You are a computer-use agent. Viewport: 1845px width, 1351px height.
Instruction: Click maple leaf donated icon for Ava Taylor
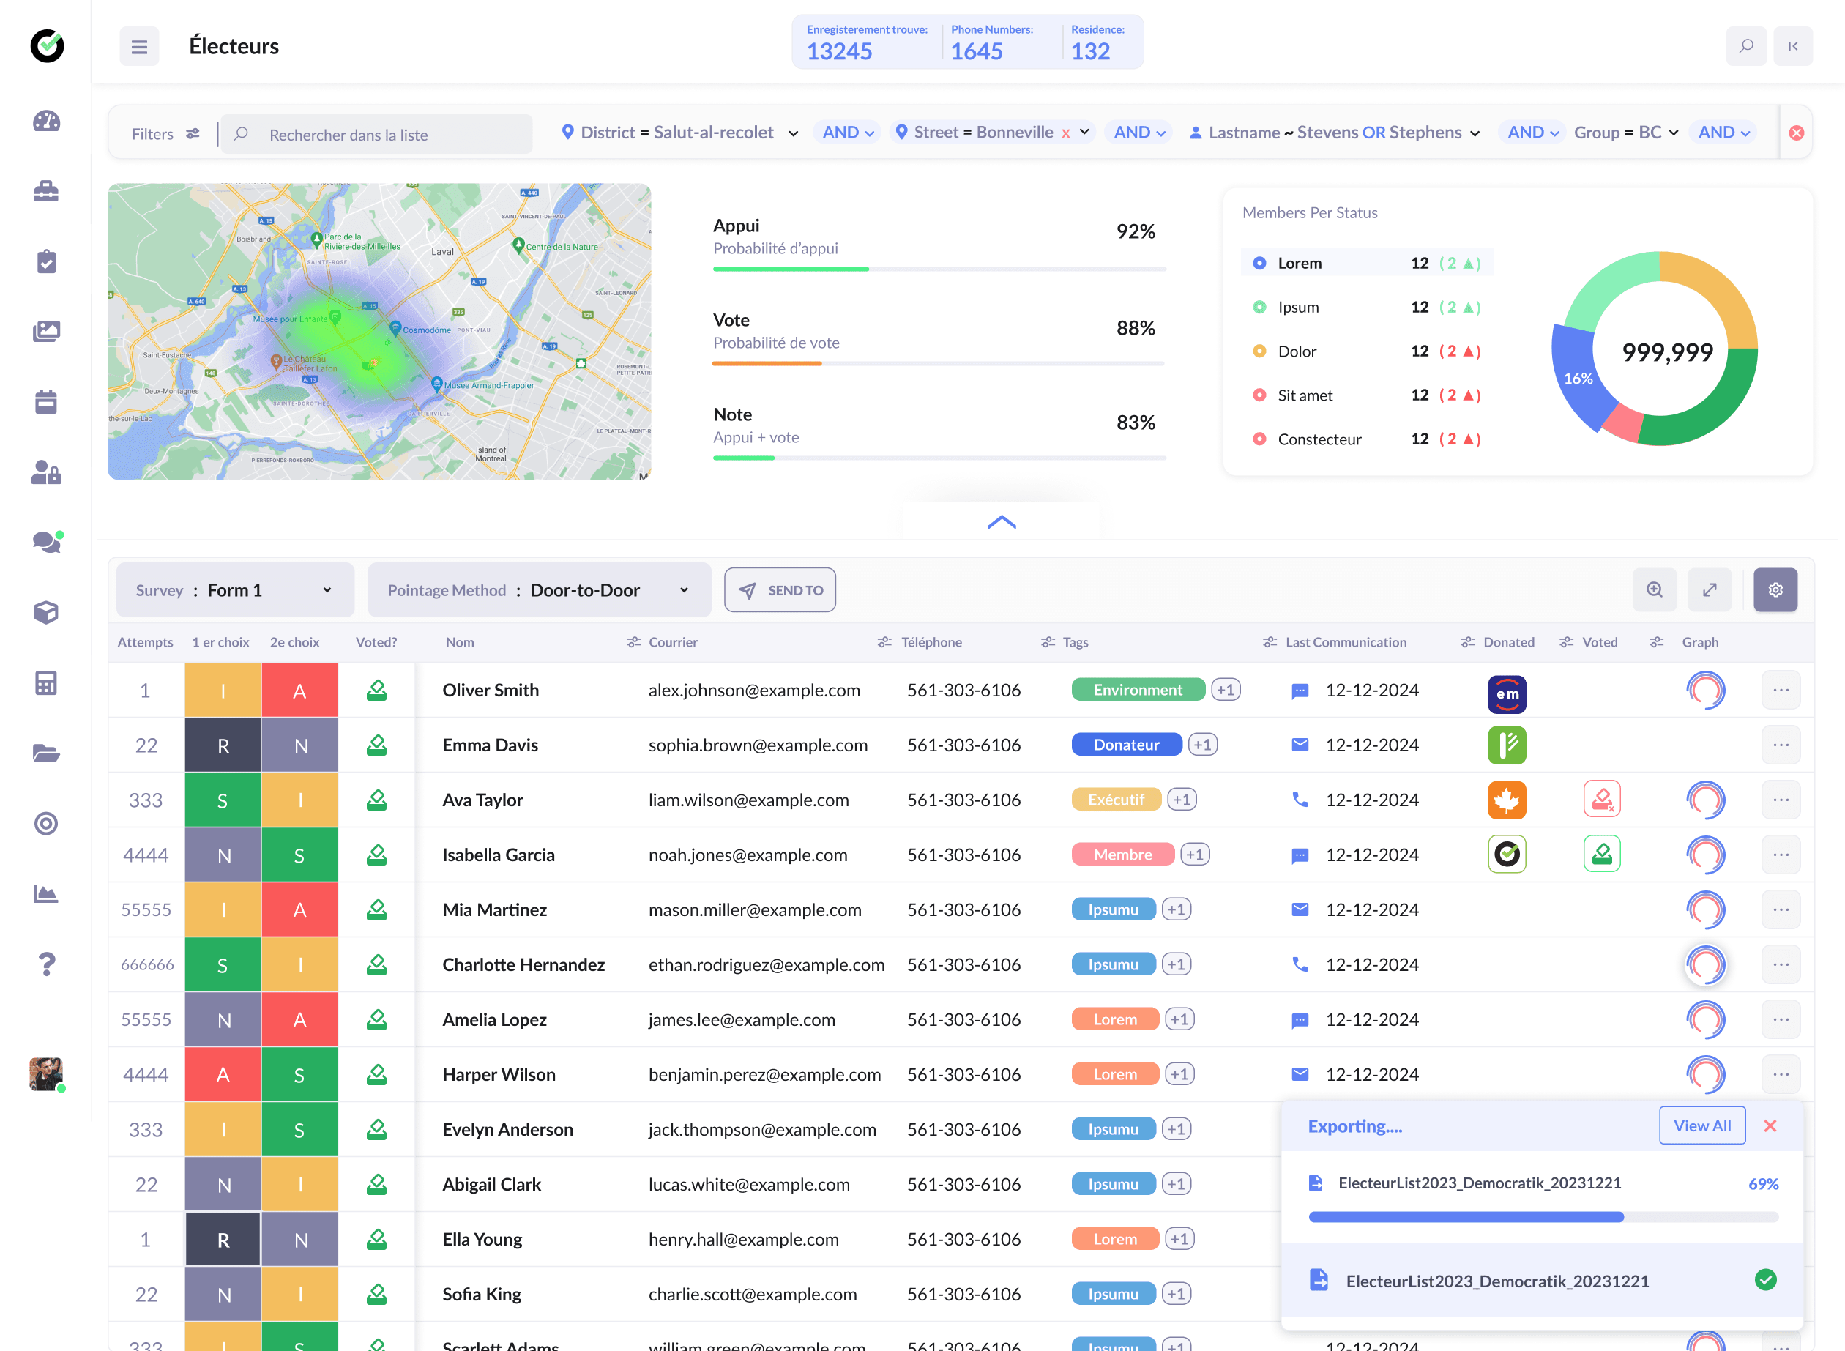1507,800
